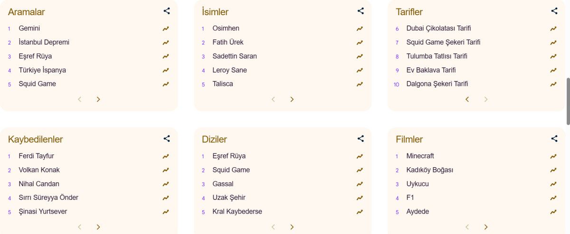Show next page of Filmler
Screen dimensions: 570x234
[x=486, y=227]
